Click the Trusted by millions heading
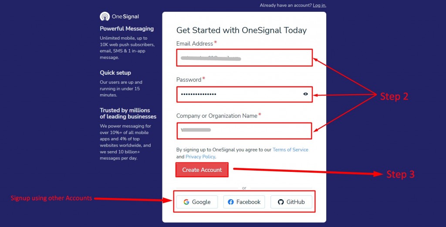Viewport: 446px width, 227px height. (x=128, y=113)
